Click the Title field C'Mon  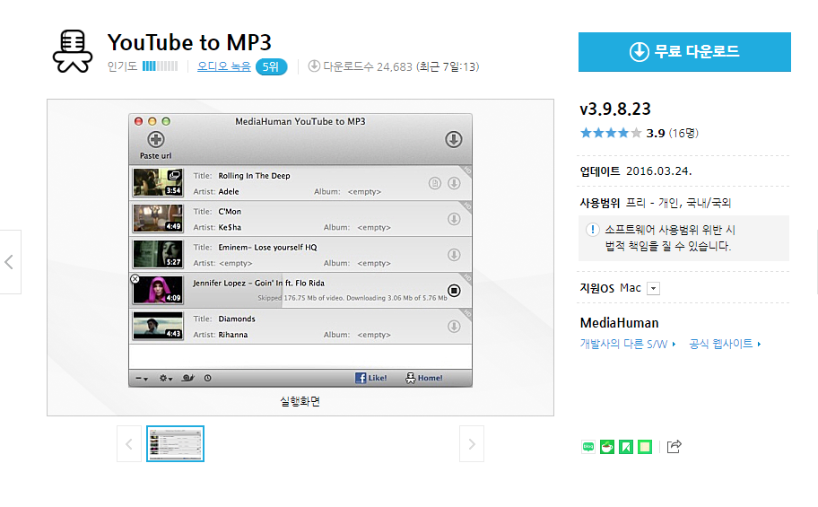click(x=230, y=212)
